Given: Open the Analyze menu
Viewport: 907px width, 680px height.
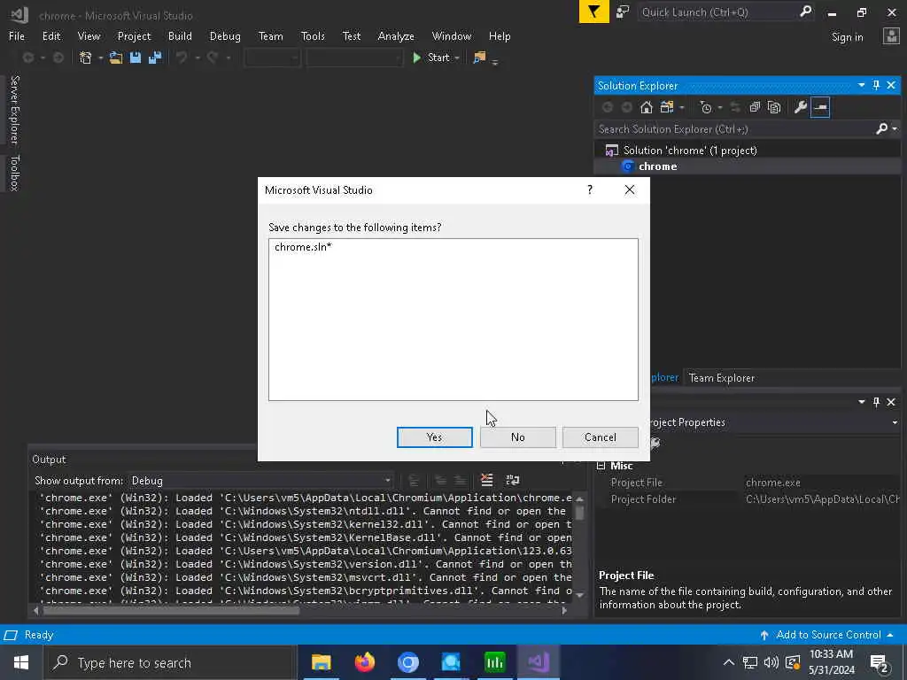Looking at the screenshot, I should [x=396, y=35].
